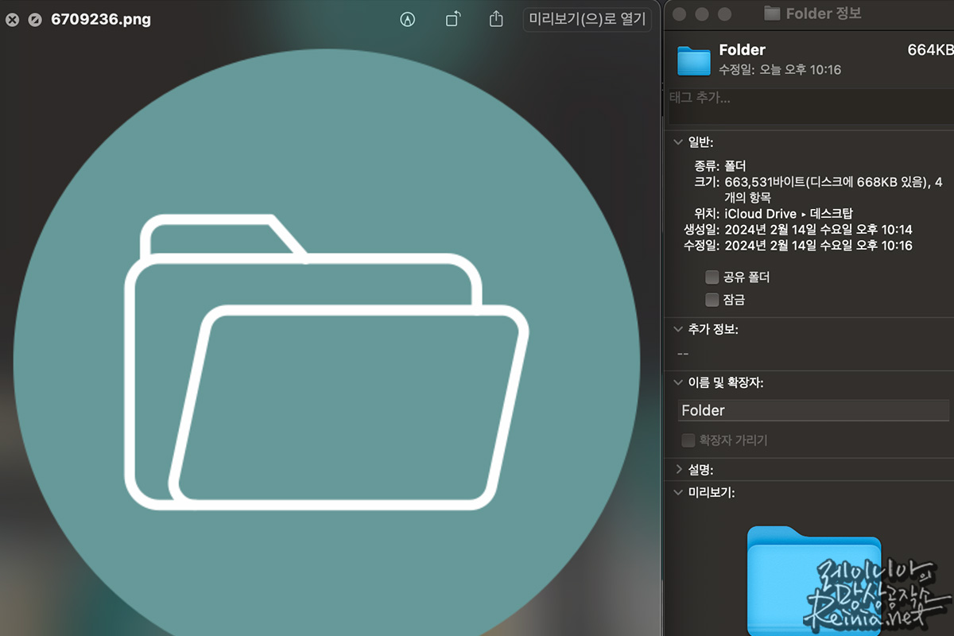Viewport: 954px width, 636px height.
Task: Open the Share icon menu
Action: coord(497,19)
